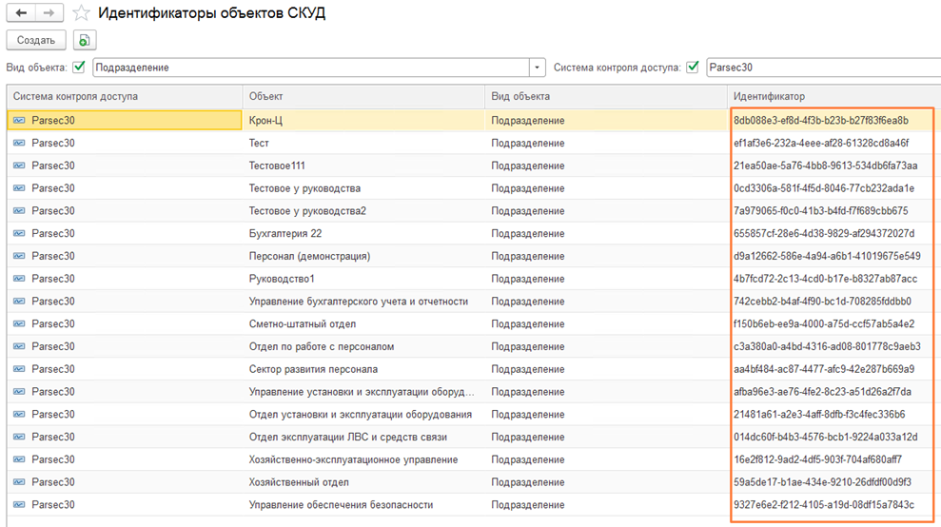Click row icon for Бухгалтерия 22 entry
Screen dimensions: 941x527
(x=19, y=234)
